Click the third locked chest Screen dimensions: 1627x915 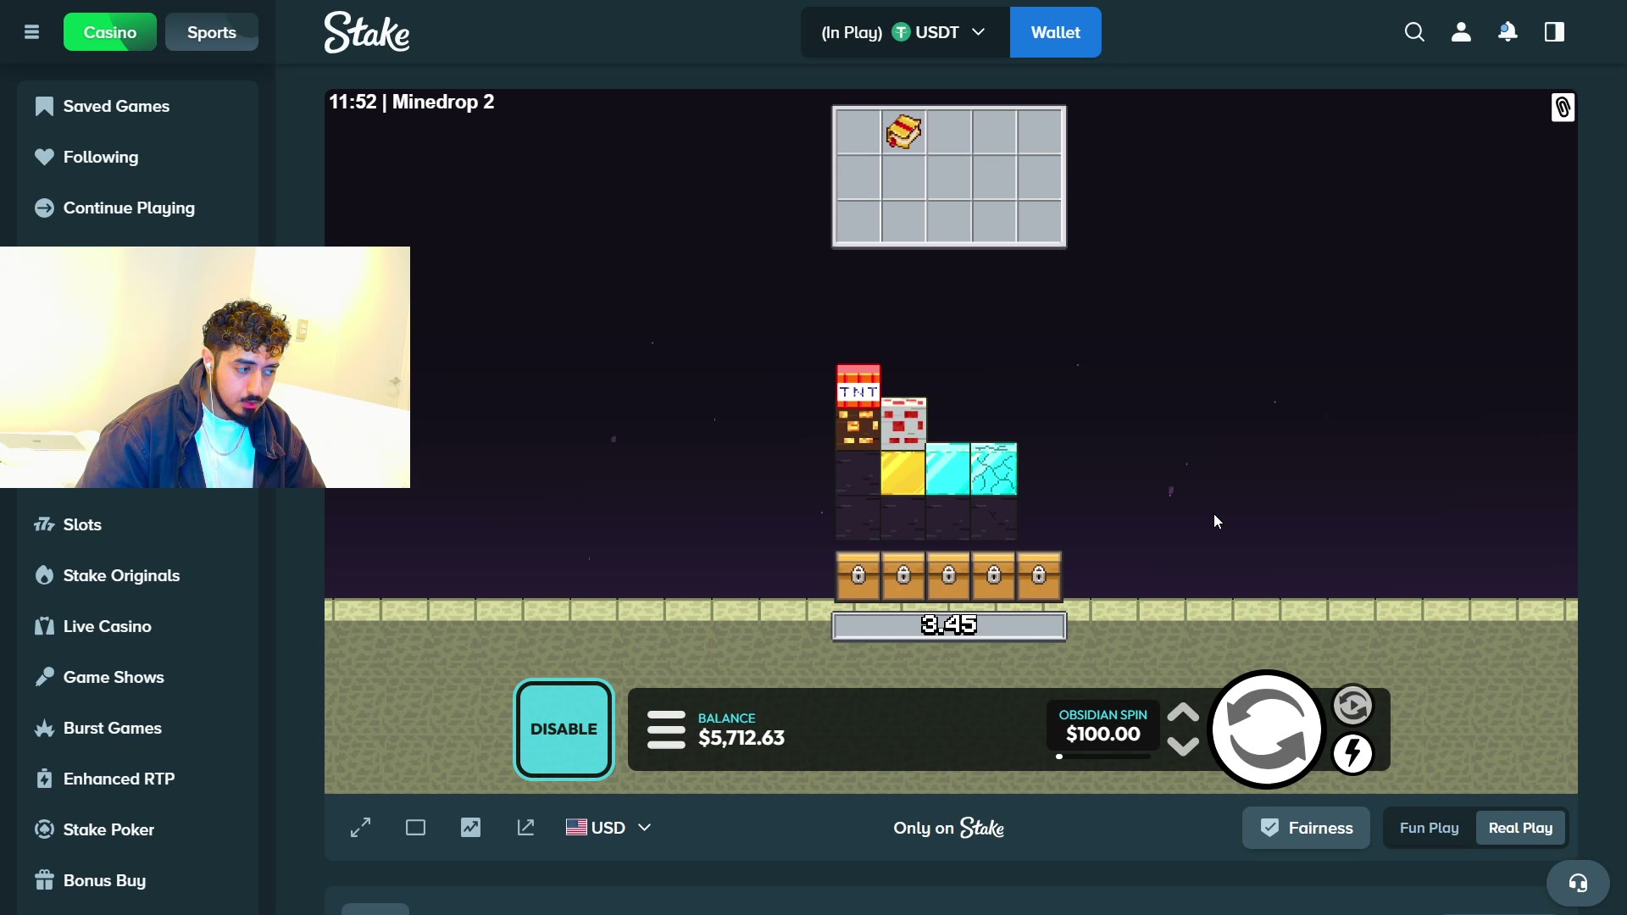coord(948,576)
